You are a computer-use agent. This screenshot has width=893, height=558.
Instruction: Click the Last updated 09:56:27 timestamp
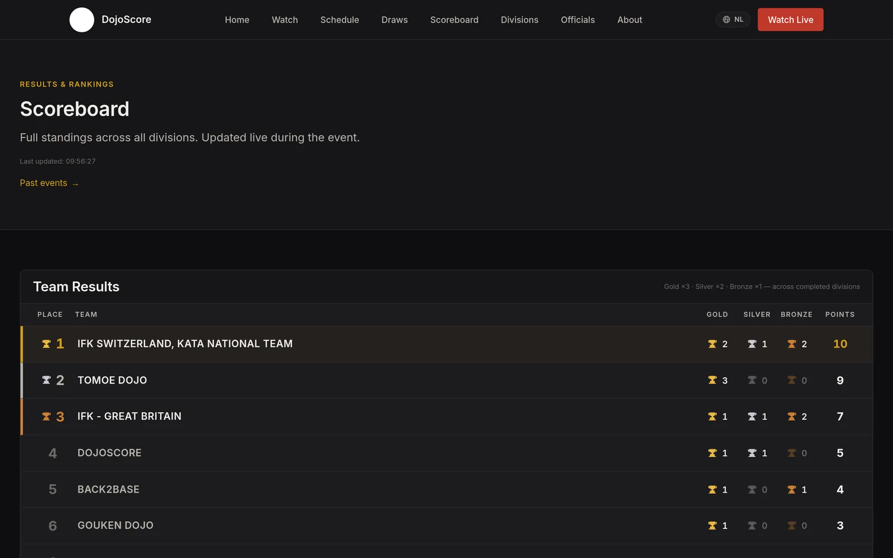(x=57, y=161)
